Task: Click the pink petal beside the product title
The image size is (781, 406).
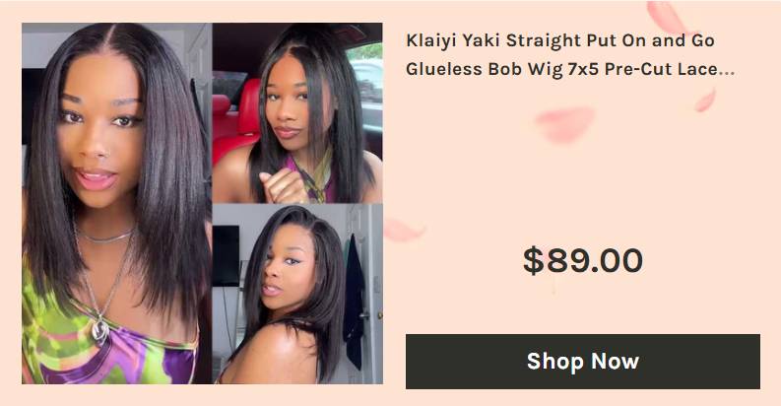Action: 668,18
